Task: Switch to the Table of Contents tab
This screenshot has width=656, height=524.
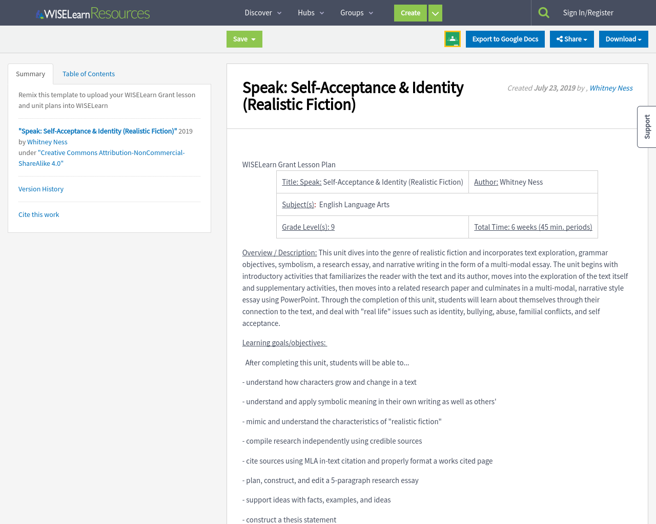Action: pos(88,73)
